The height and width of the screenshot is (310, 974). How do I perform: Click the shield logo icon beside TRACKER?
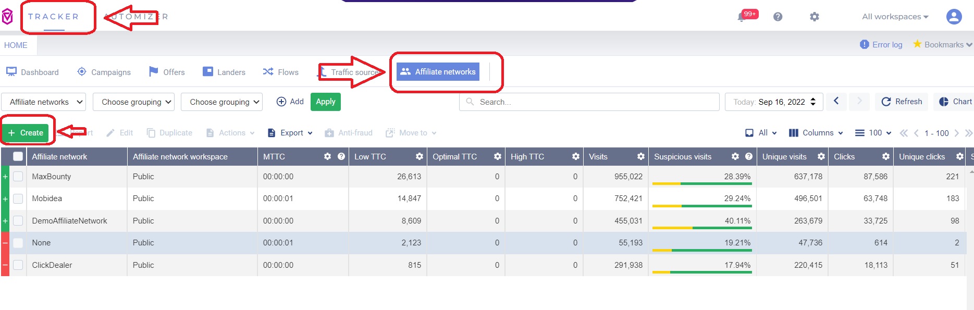[7, 17]
